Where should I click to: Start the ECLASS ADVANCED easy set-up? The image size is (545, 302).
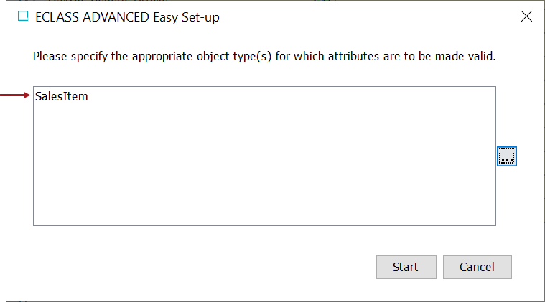pyautogui.click(x=406, y=267)
